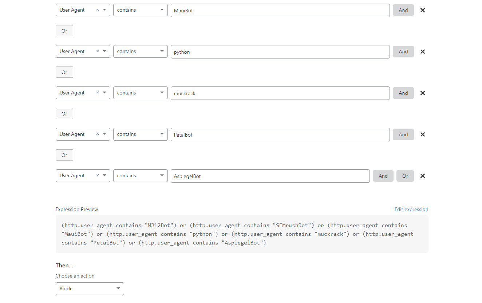
Task: Clear User Agent field in MauiBot row
Action: tap(98, 10)
